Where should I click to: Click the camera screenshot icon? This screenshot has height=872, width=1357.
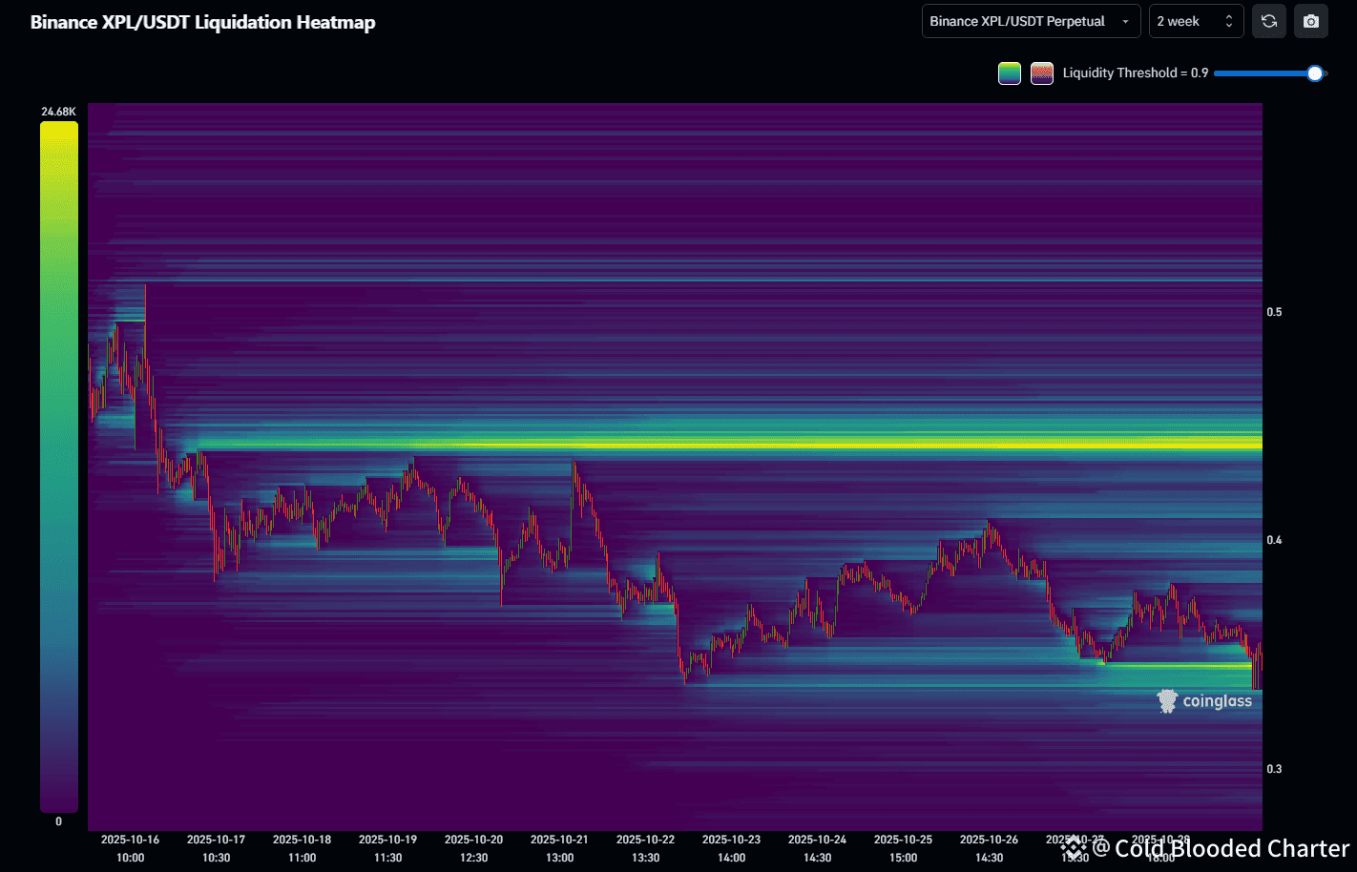coord(1311,21)
